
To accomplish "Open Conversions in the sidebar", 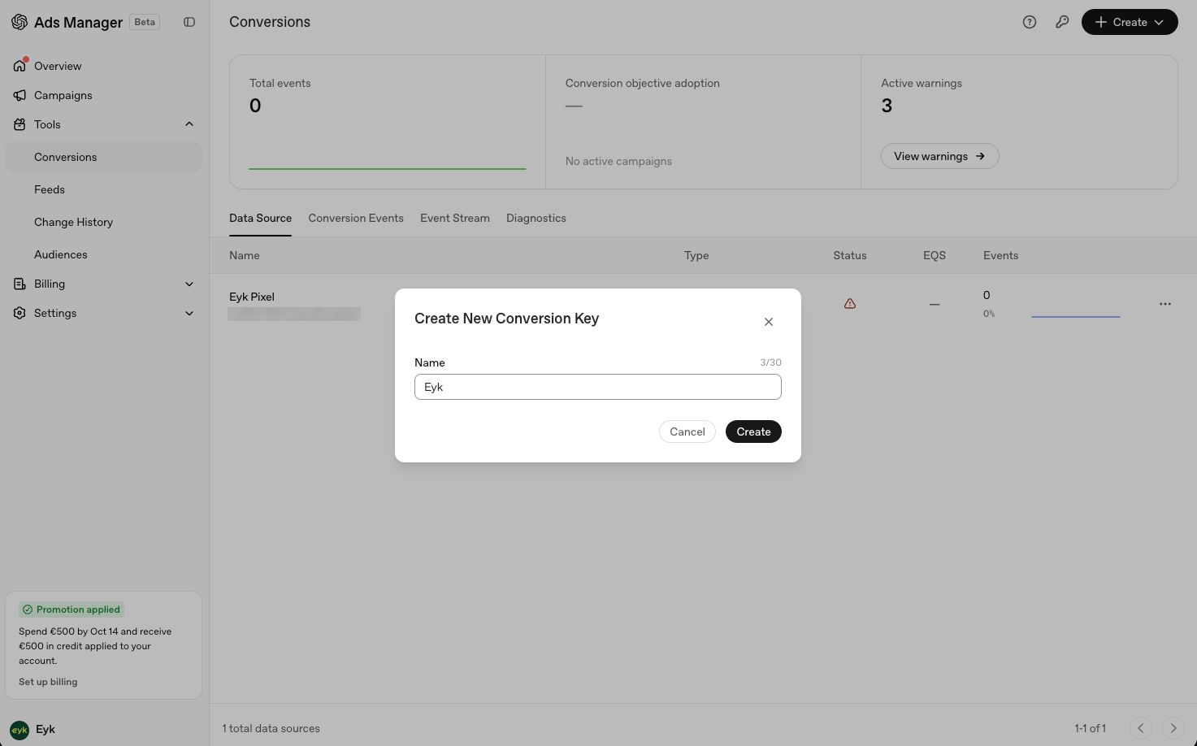I will click(x=104, y=157).
